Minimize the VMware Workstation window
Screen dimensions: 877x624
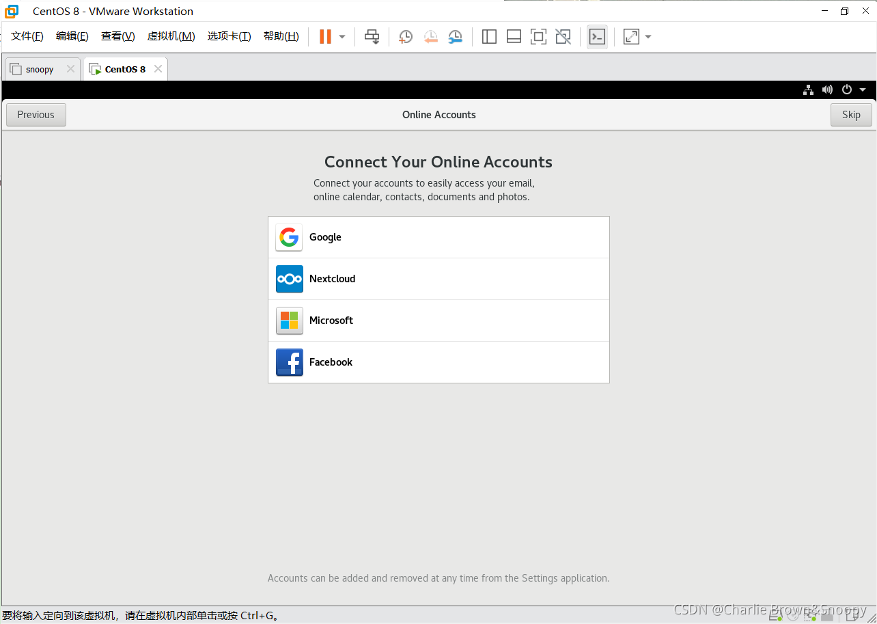826,11
